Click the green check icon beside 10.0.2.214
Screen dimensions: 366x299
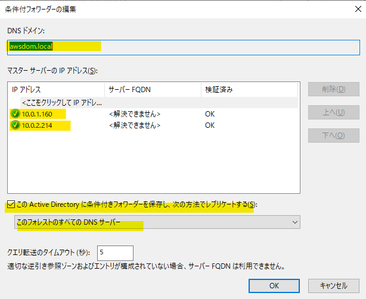pos(15,125)
